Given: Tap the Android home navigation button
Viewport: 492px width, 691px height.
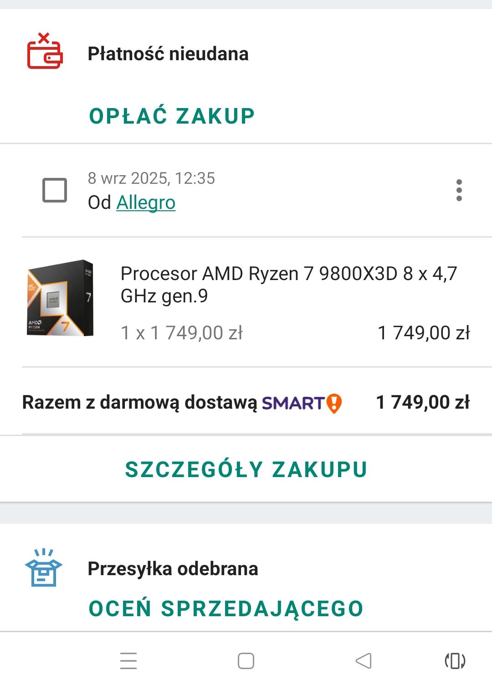Looking at the screenshot, I should (246, 660).
